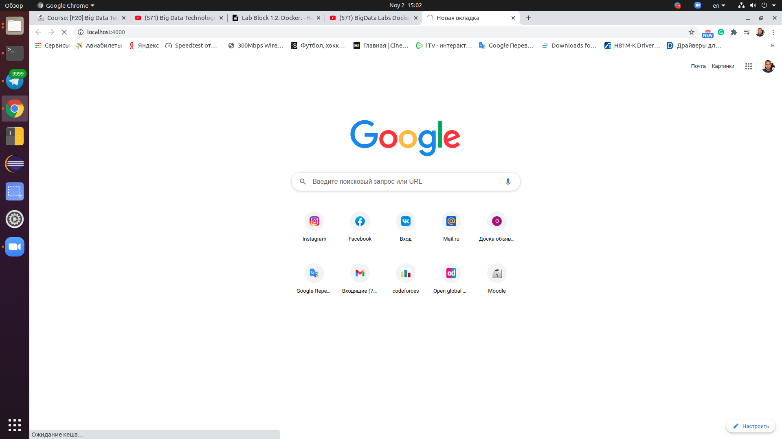The width and height of the screenshot is (782, 439).
Task: Expand hidden bookmarks with the » chevron
Action: [773, 46]
